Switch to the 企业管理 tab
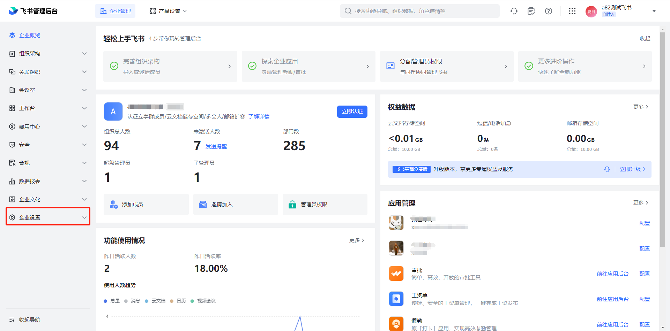The width and height of the screenshot is (670, 331). (115, 11)
